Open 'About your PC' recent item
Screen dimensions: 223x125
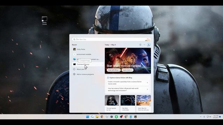[88, 69]
